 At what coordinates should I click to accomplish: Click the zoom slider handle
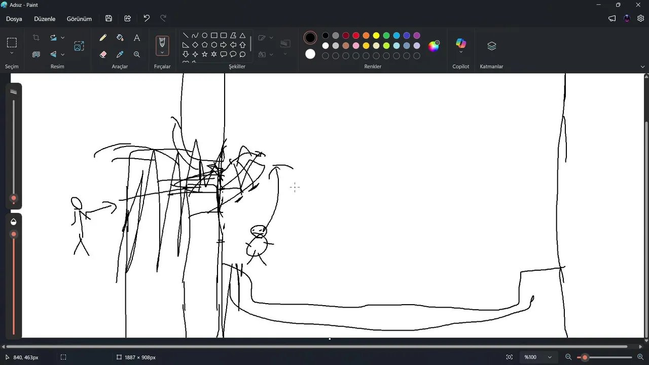(585, 357)
